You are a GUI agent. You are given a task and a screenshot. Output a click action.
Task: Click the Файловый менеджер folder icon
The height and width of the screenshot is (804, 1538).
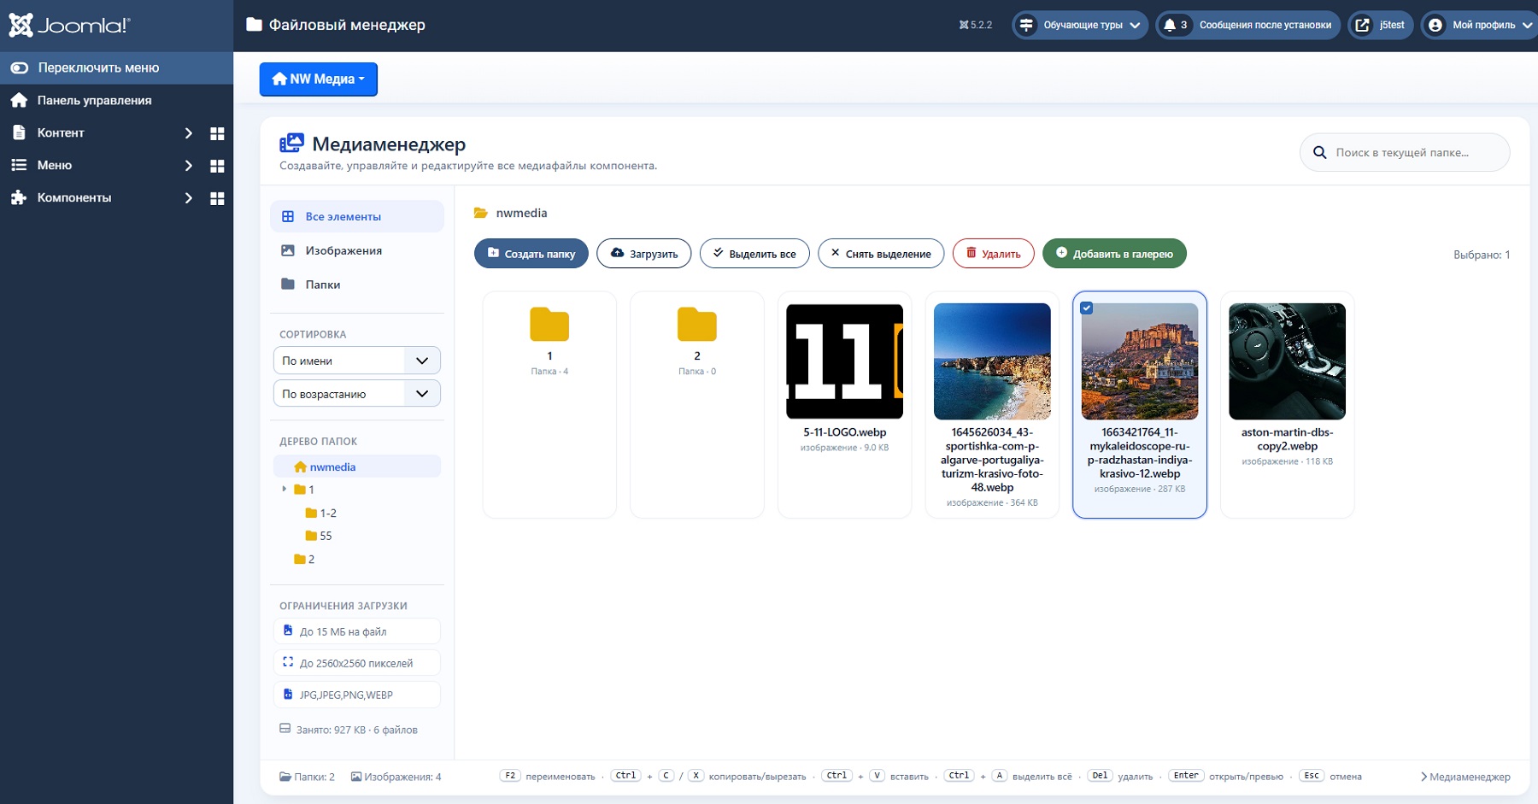[x=254, y=25]
